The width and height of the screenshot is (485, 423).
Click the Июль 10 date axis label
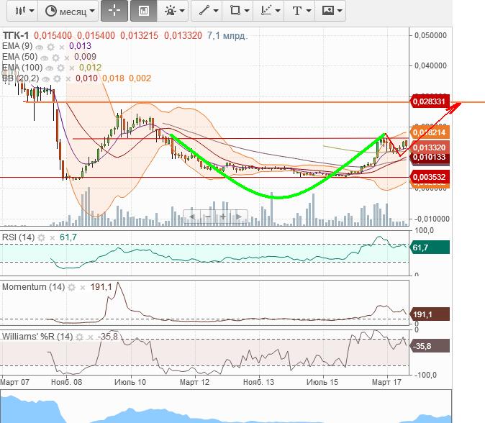click(130, 382)
